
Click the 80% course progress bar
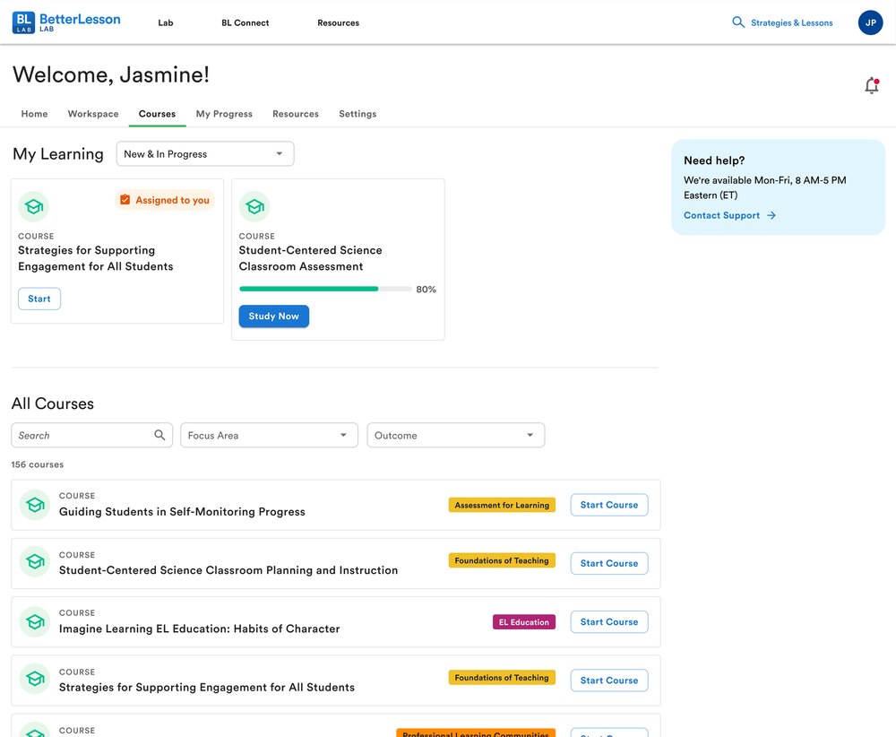coord(325,289)
